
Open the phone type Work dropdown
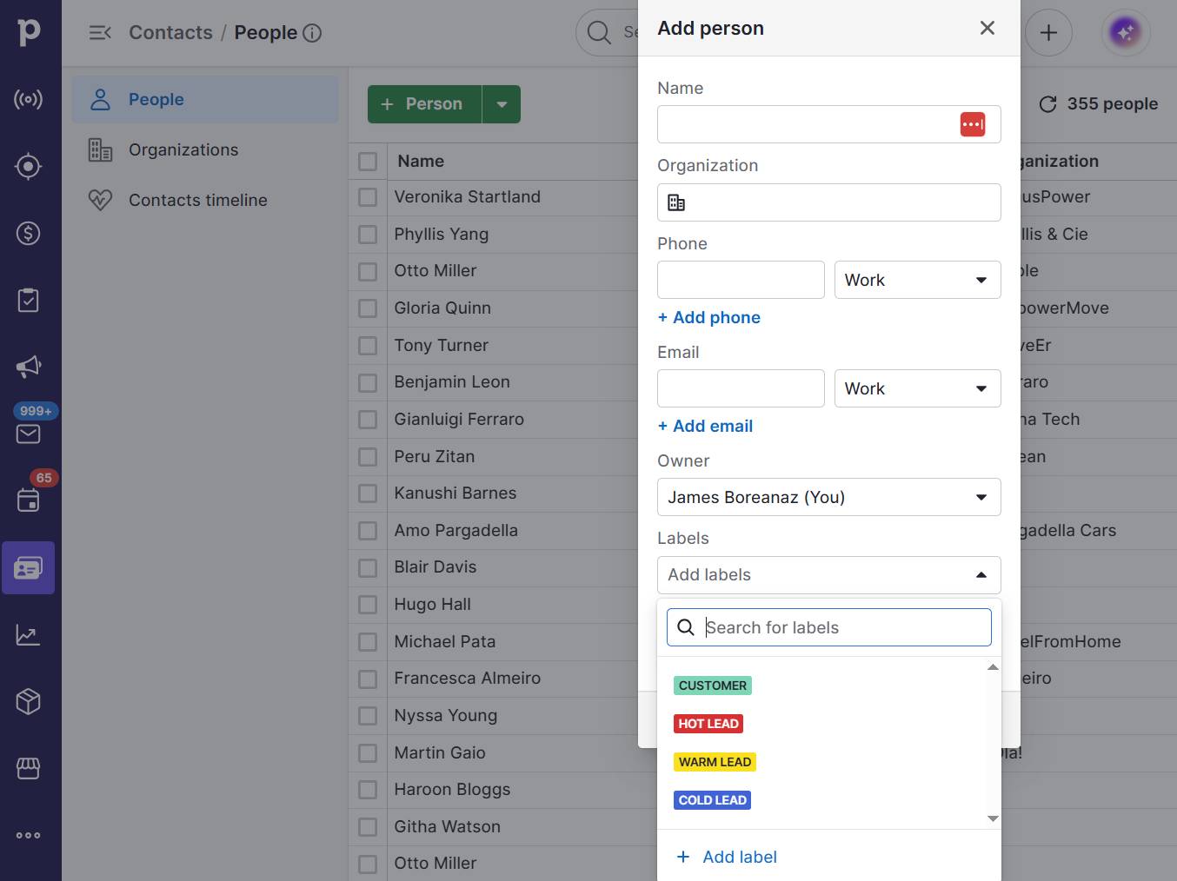tap(917, 280)
